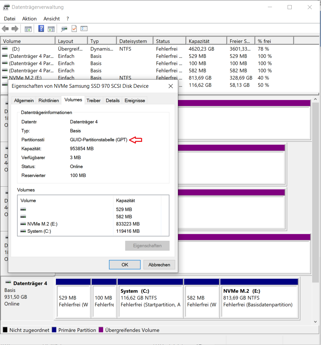Screen dimensions: 321x345
Task: Sort by the % frei column header
Action: tap(275, 41)
